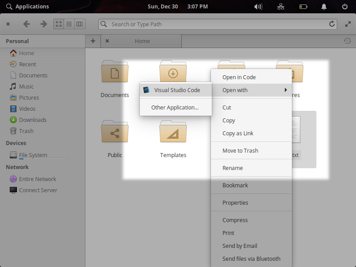Expand the Open with submenu
Viewport: 356px width, 267px height.
point(251,90)
